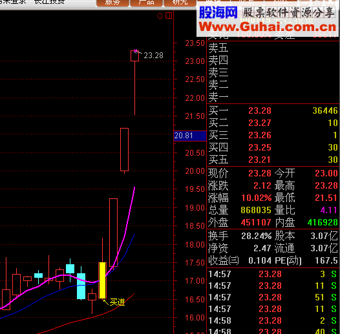Click the 23.28 high marker on the chart
Image resolution: width=340 pixels, height=334 pixels.
point(153,56)
